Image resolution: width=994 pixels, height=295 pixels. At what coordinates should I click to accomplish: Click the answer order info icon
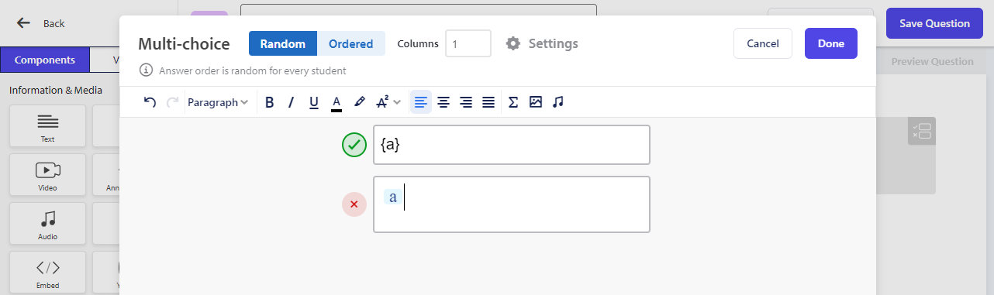click(x=146, y=70)
